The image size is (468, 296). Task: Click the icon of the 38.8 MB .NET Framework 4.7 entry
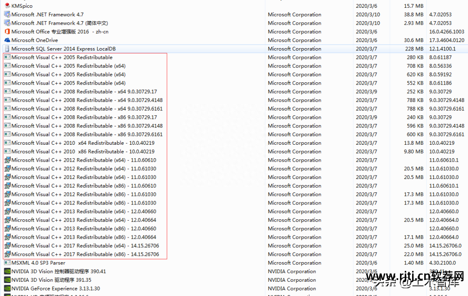7,14
